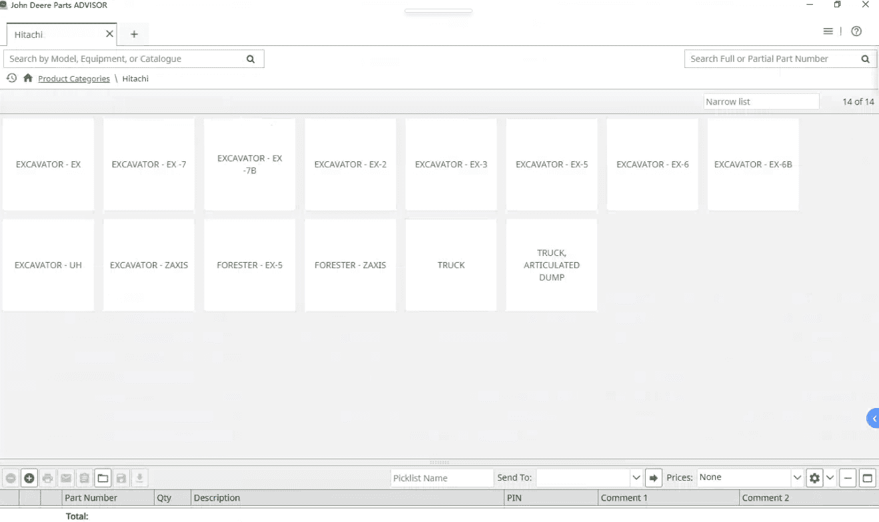Click the model search magnifier icon
The image size is (879, 522).
pyautogui.click(x=251, y=59)
